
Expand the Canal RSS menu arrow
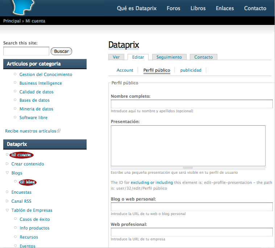pos(7,201)
